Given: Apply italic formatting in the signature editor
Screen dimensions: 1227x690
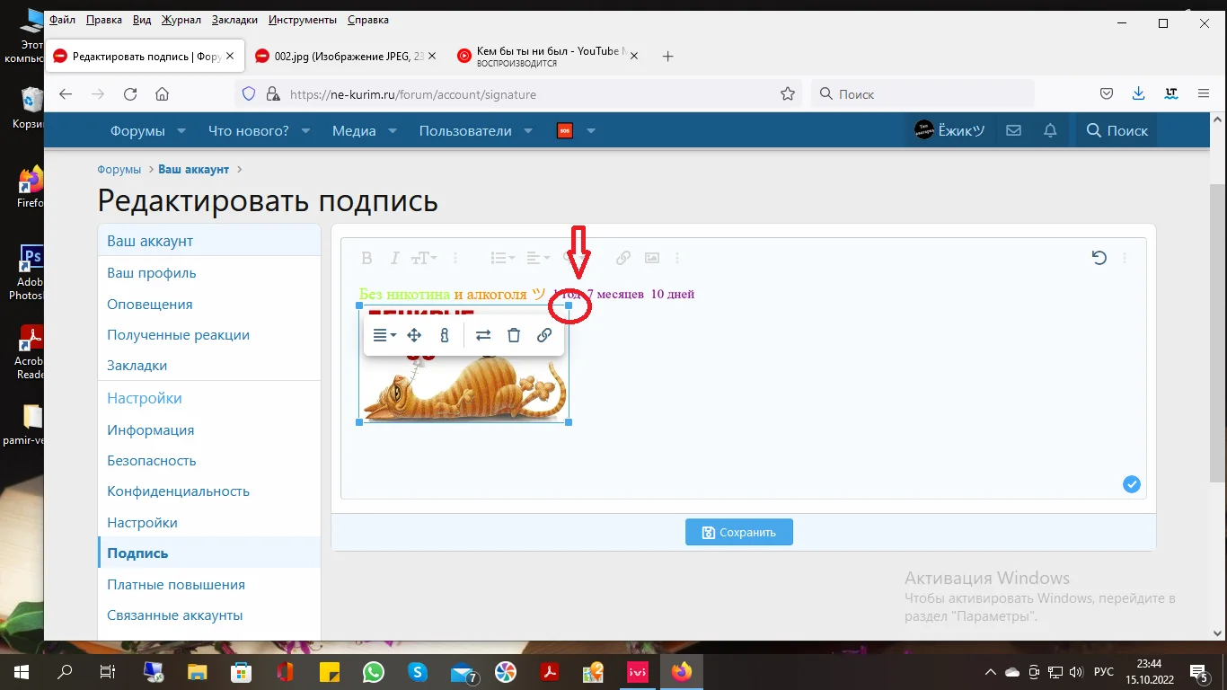Looking at the screenshot, I should 393,258.
